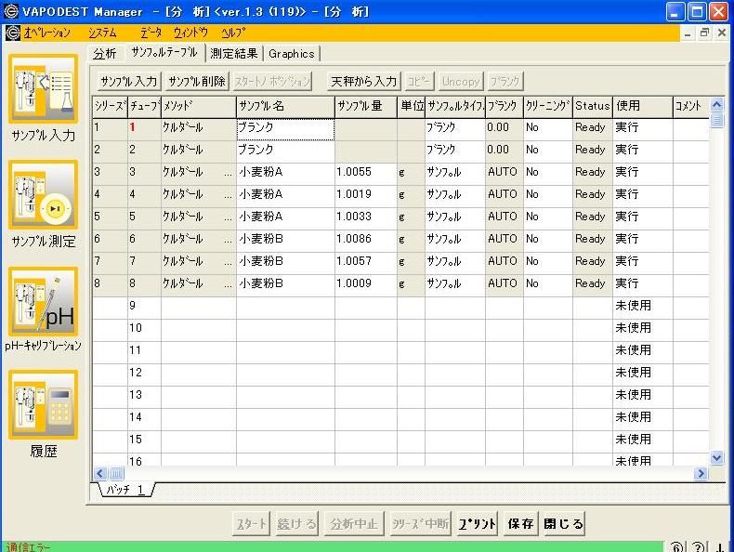Click the vertical scrollbar thumb
The width and height of the screenshot is (734, 552).
716,120
